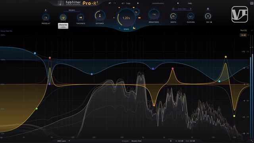254x143 pixels.
Task: Toggle the full screen button in top corner
Action: pyautogui.click(x=252, y=3)
